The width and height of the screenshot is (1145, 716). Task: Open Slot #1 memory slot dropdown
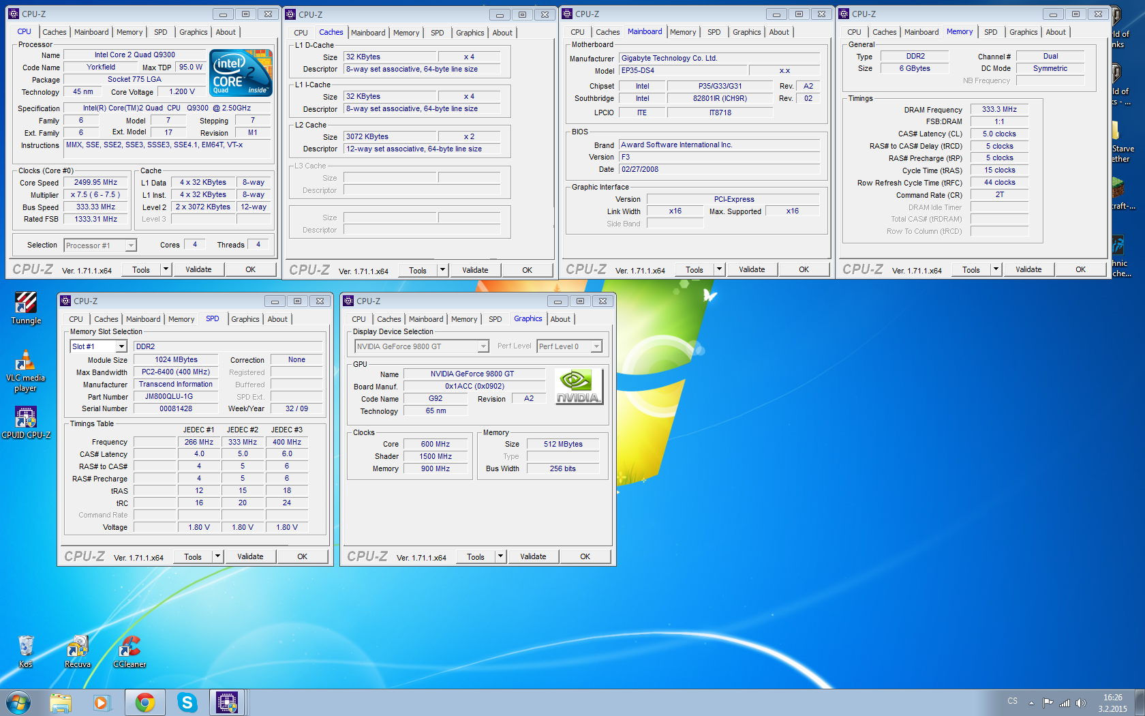tap(121, 346)
